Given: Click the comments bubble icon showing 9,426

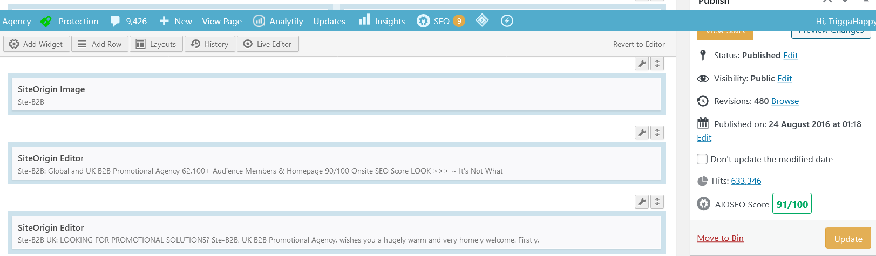Looking at the screenshot, I should (115, 21).
